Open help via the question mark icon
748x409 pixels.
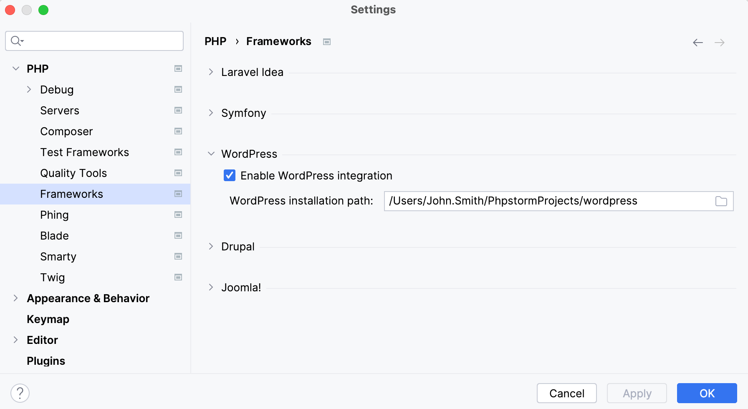[x=20, y=393]
